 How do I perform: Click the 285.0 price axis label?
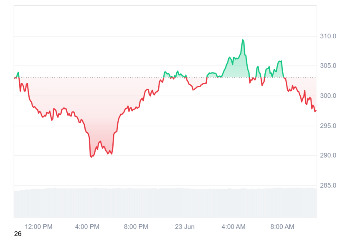(328, 185)
